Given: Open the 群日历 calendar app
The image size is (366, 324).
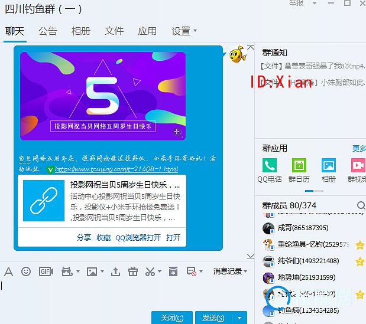Looking at the screenshot, I should (299, 165).
